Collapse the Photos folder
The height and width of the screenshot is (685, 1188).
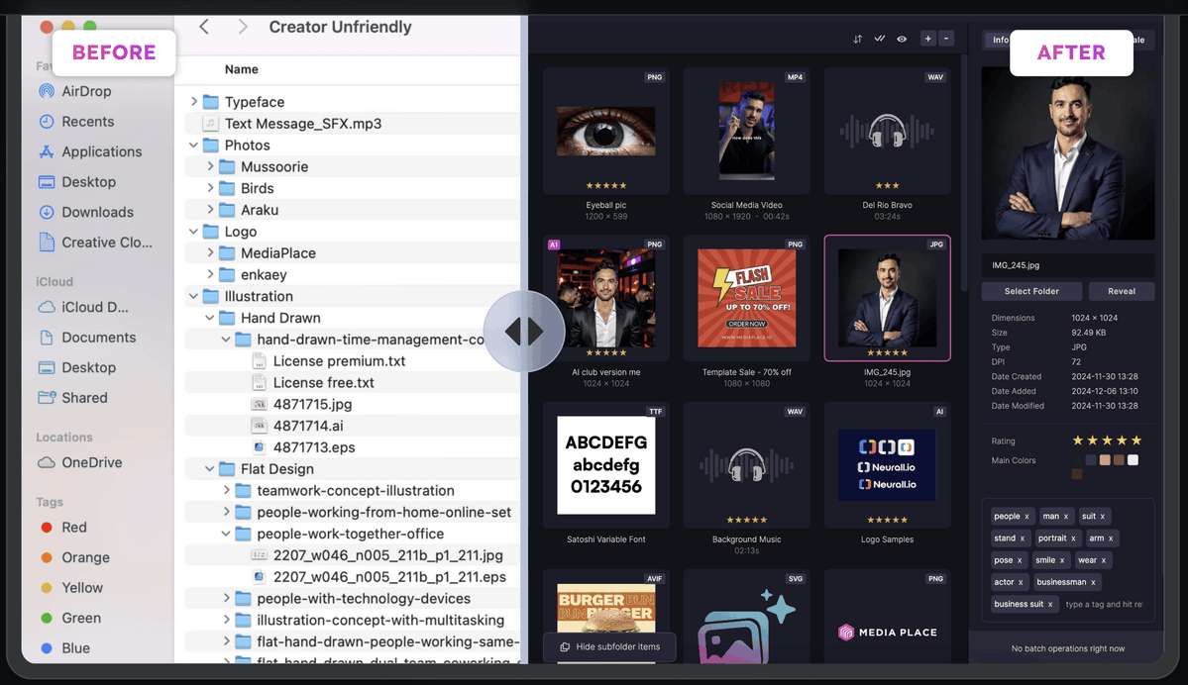tap(194, 145)
